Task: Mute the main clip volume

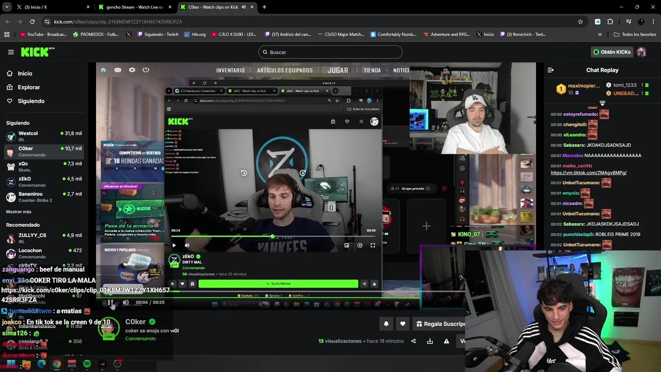Action: pos(125,303)
